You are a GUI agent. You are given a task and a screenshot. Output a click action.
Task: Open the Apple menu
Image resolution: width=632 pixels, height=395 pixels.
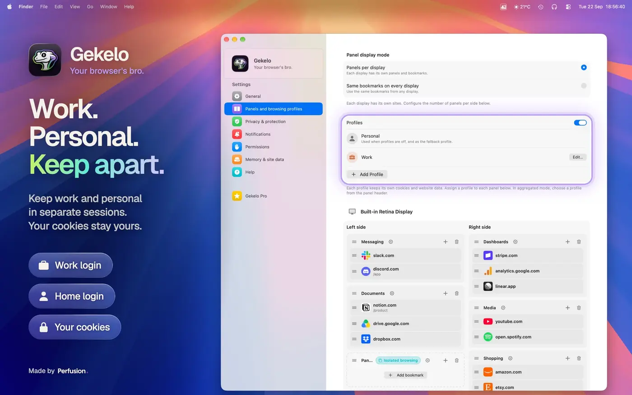(9, 7)
